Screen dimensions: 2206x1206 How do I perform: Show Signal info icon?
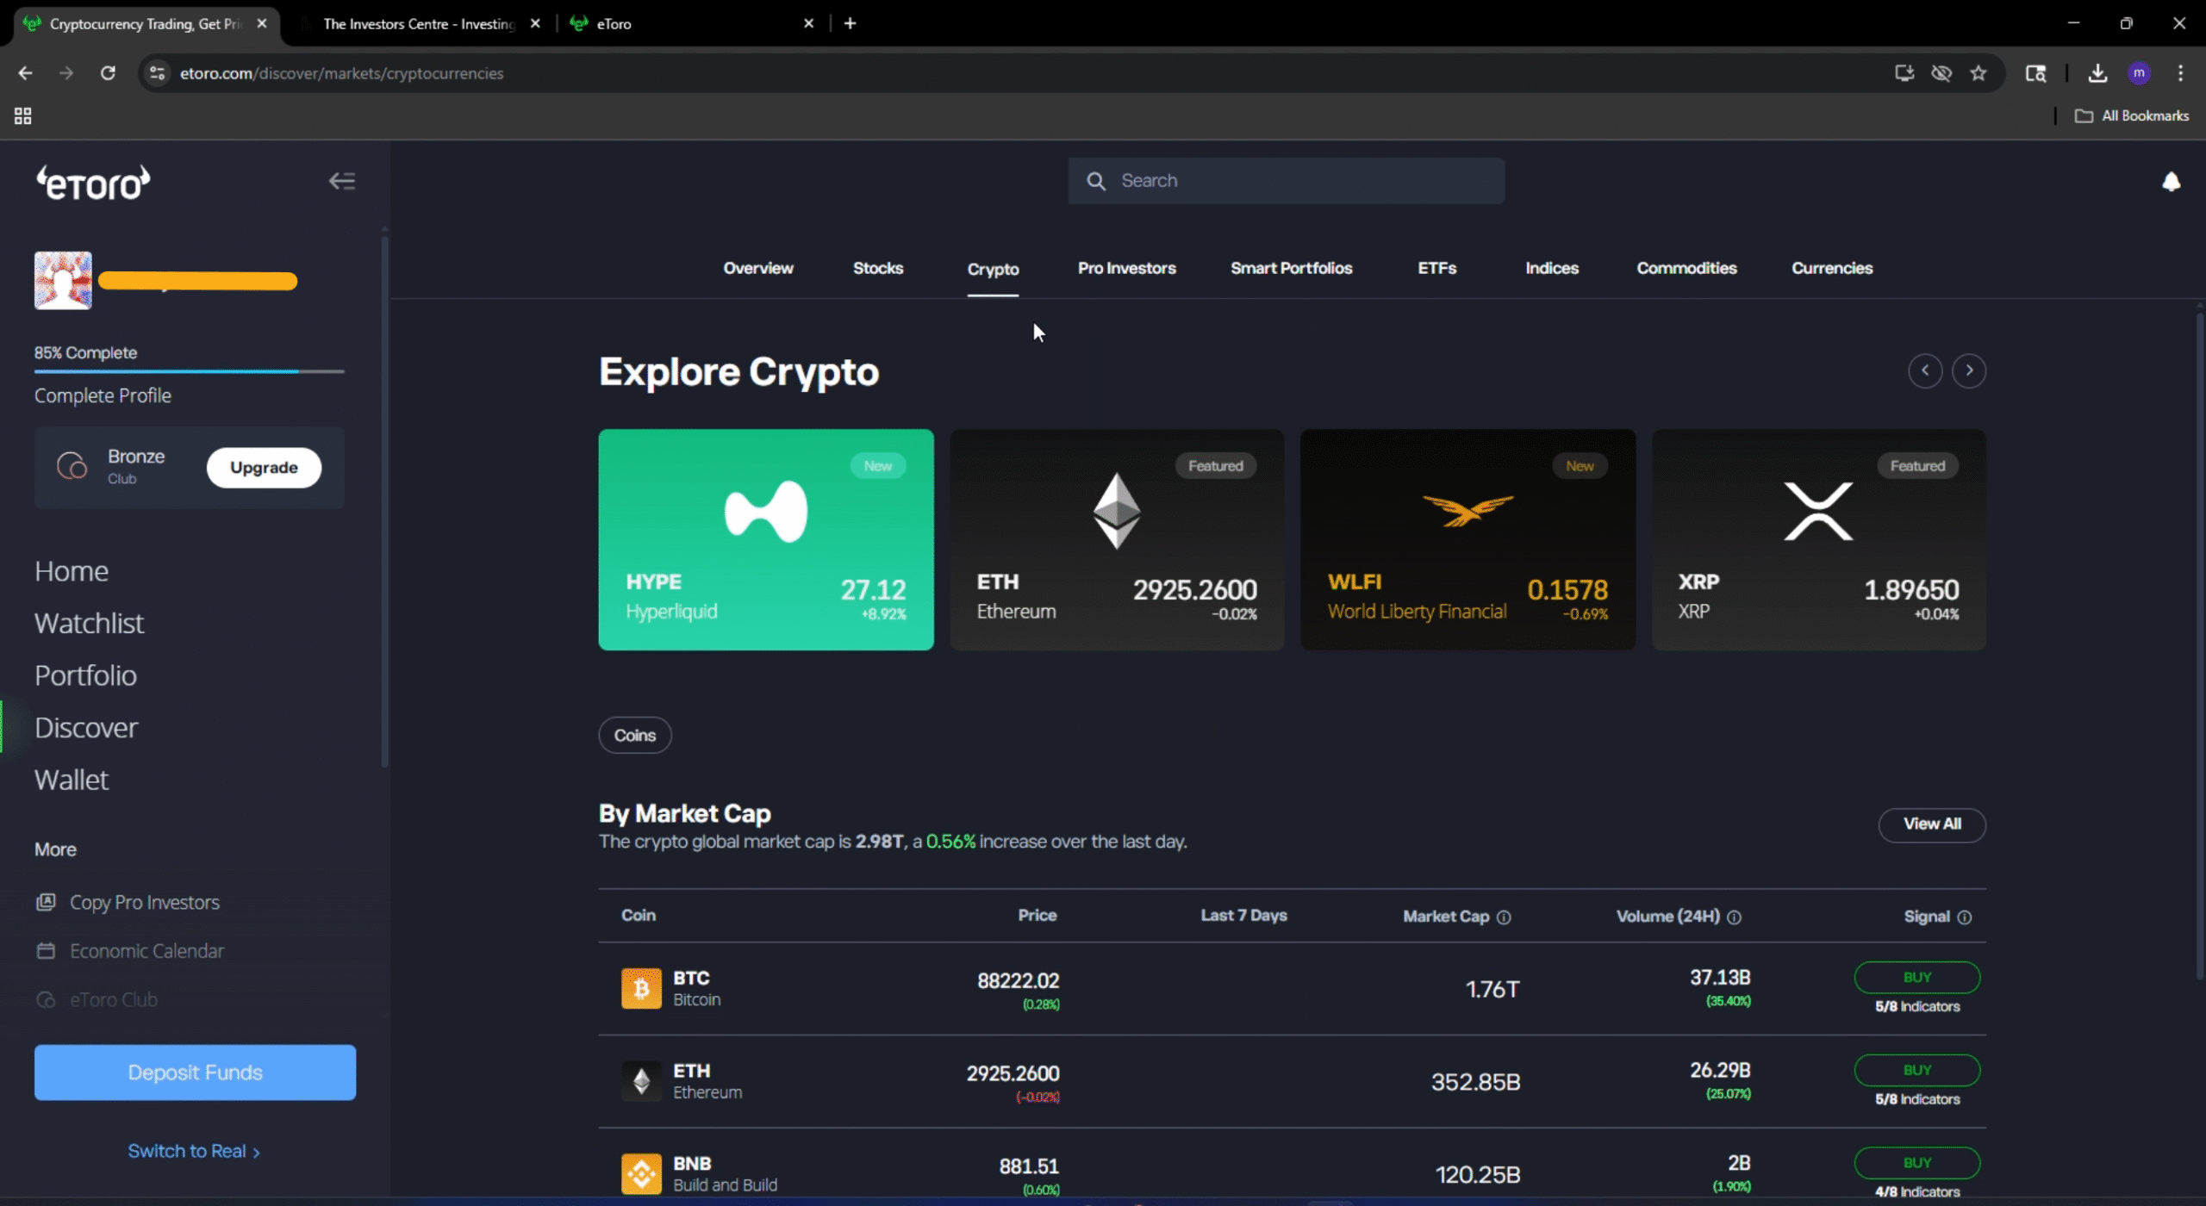1965,917
